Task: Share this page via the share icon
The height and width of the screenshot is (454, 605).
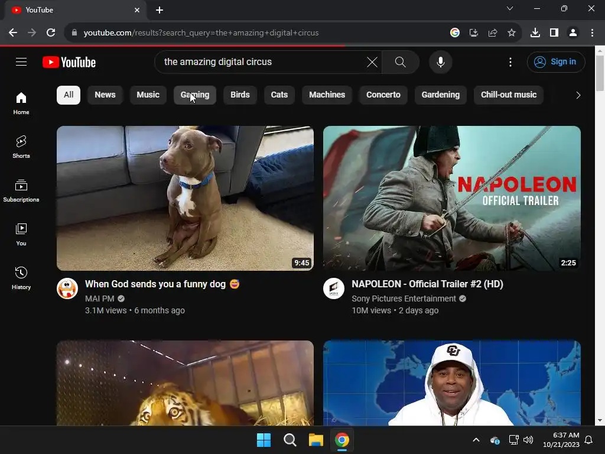Action: click(x=492, y=33)
